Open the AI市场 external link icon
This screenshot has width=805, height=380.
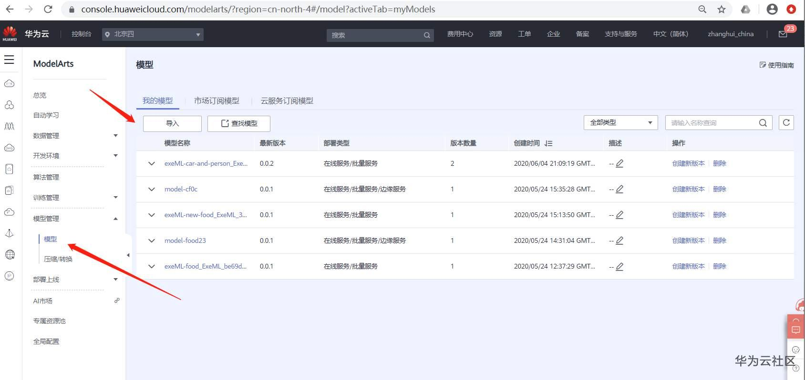pyautogui.click(x=117, y=300)
